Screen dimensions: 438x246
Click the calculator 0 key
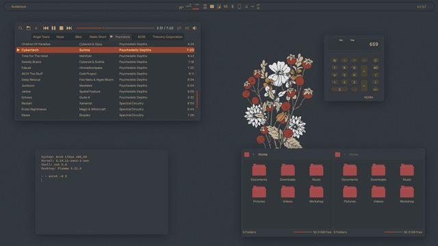339,90
